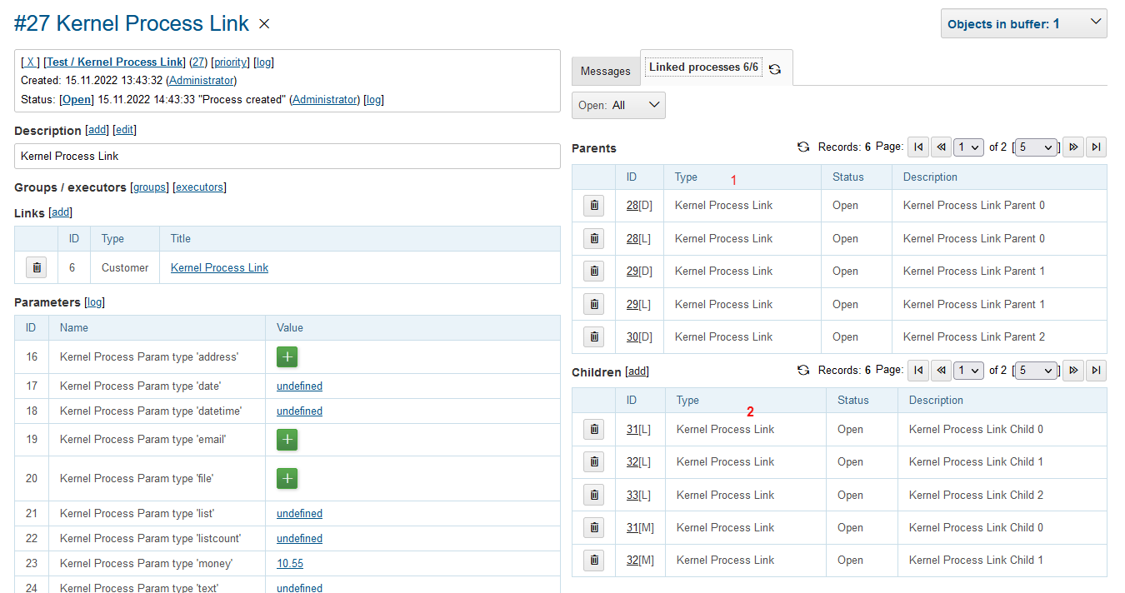
Task: Delete parent record 30[D] with trash icon
Action: (x=593, y=336)
